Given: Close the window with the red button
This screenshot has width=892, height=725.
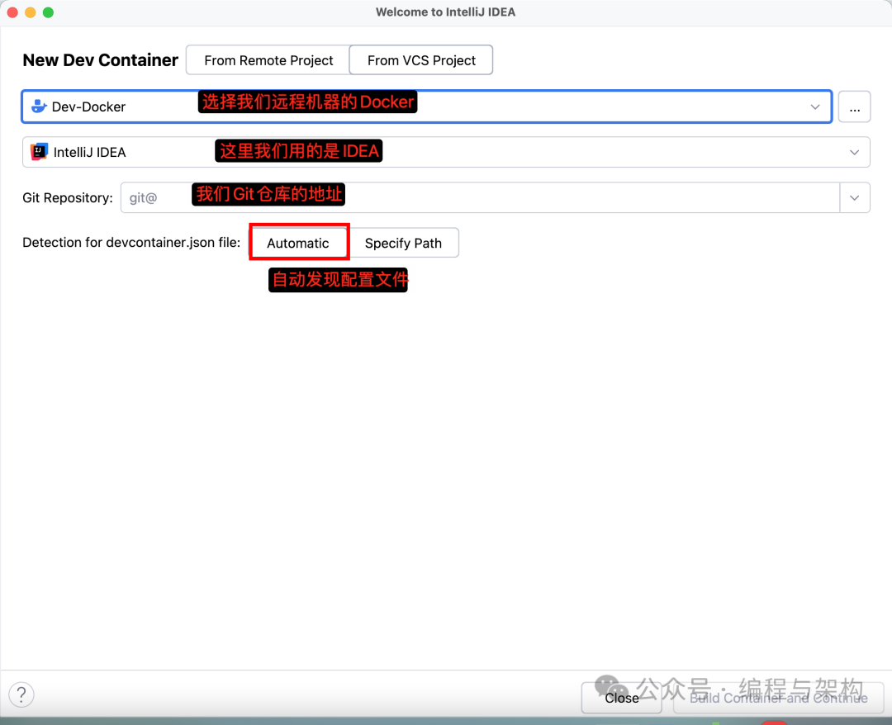Looking at the screenshot, I should click(12, 12).
